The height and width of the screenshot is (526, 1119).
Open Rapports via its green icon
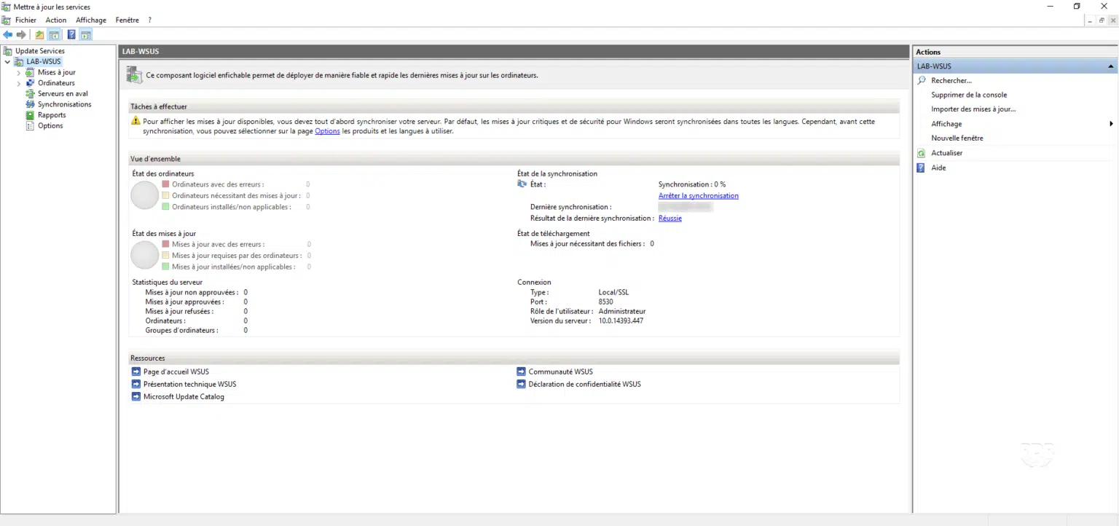pos(30,115)
